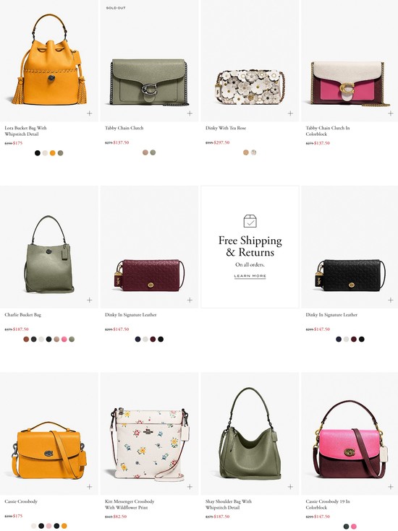Click plus icon on Cassie Crossbody 19 In Colorblock

[x=391, y=487]
